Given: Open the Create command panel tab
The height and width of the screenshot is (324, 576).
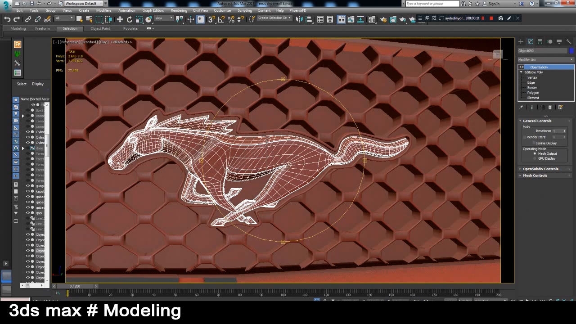Looking at the screenshot, I should [521, 41].
